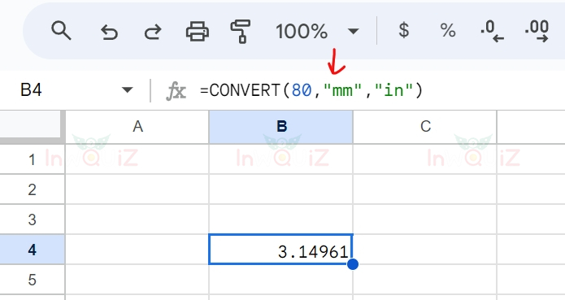This screenshot has height=300, width=565.
Task: Select row 4 header
Action: click(32, 250)
